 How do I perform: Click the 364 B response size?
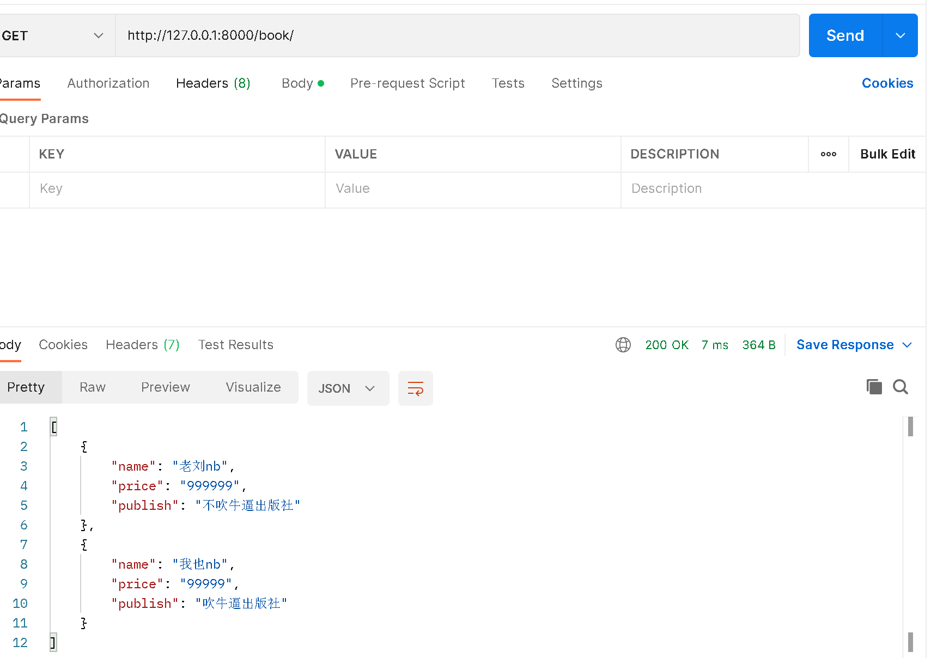point(759,345)
